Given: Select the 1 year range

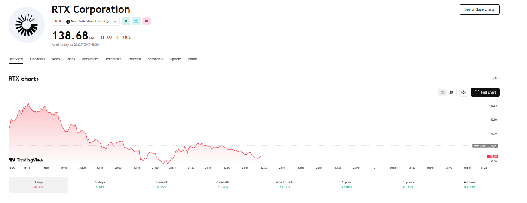Looking at the screenshot, I should (x=346, y=185).
